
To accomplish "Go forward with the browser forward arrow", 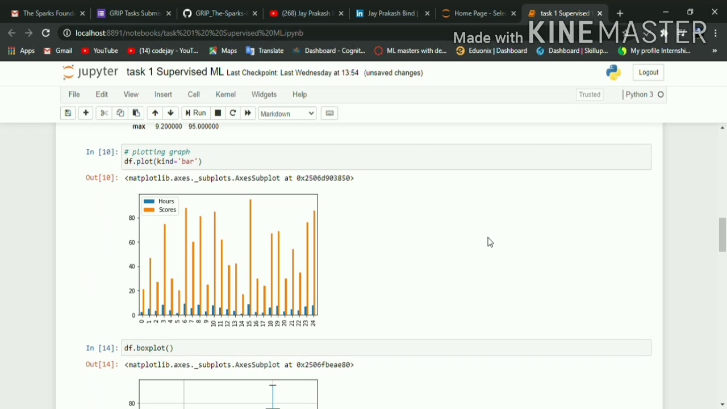I will coord(29,33).
